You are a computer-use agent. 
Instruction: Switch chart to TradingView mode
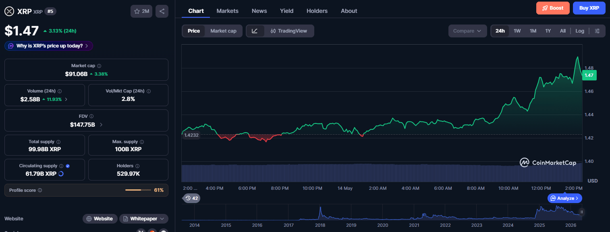coord(289,31)
